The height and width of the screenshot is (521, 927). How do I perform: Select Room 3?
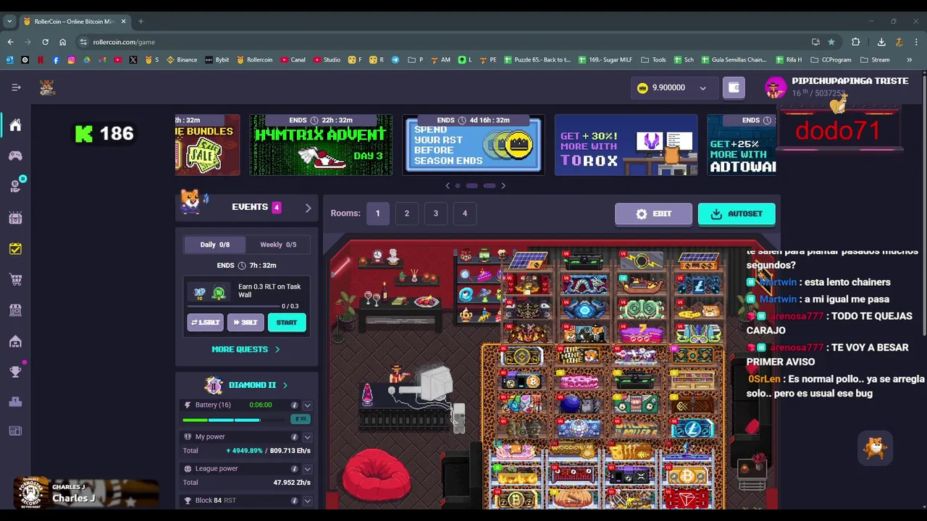[x=435, y=213]
